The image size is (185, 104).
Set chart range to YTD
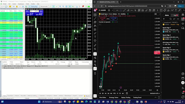(114, 93)
